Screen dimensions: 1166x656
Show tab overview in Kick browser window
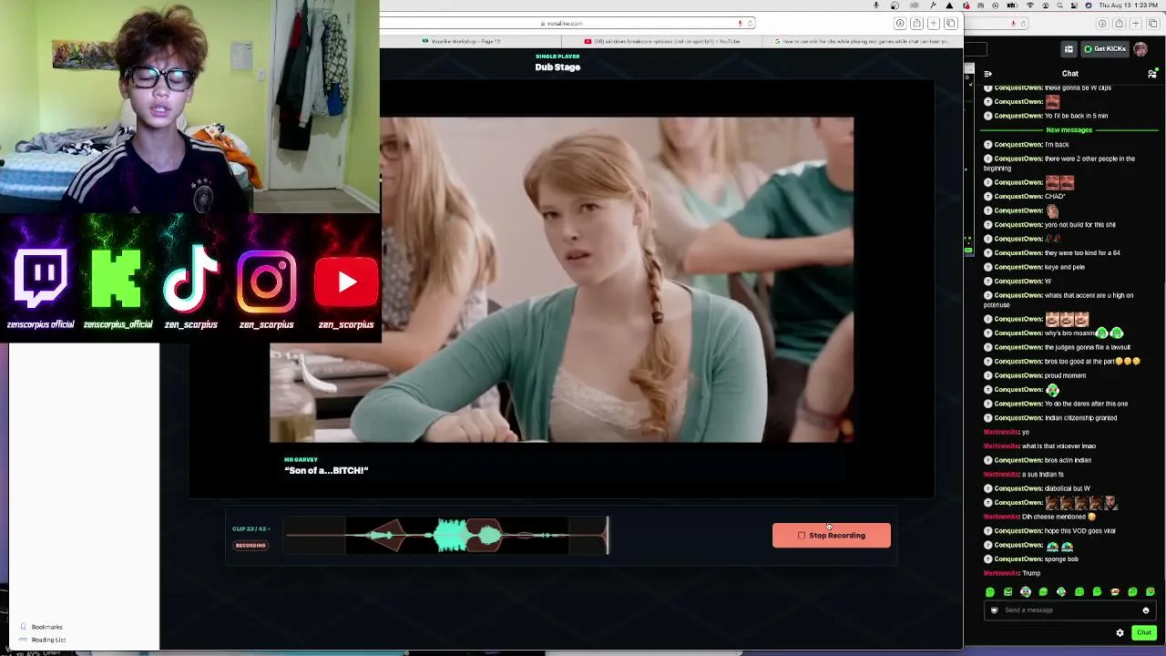[x=1152, y=24]
